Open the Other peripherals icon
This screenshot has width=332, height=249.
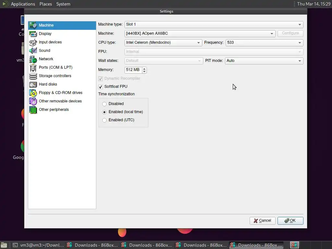[33, 110]
